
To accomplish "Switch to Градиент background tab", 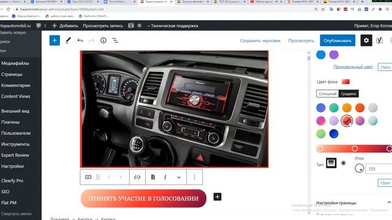I will pos(349,94).
